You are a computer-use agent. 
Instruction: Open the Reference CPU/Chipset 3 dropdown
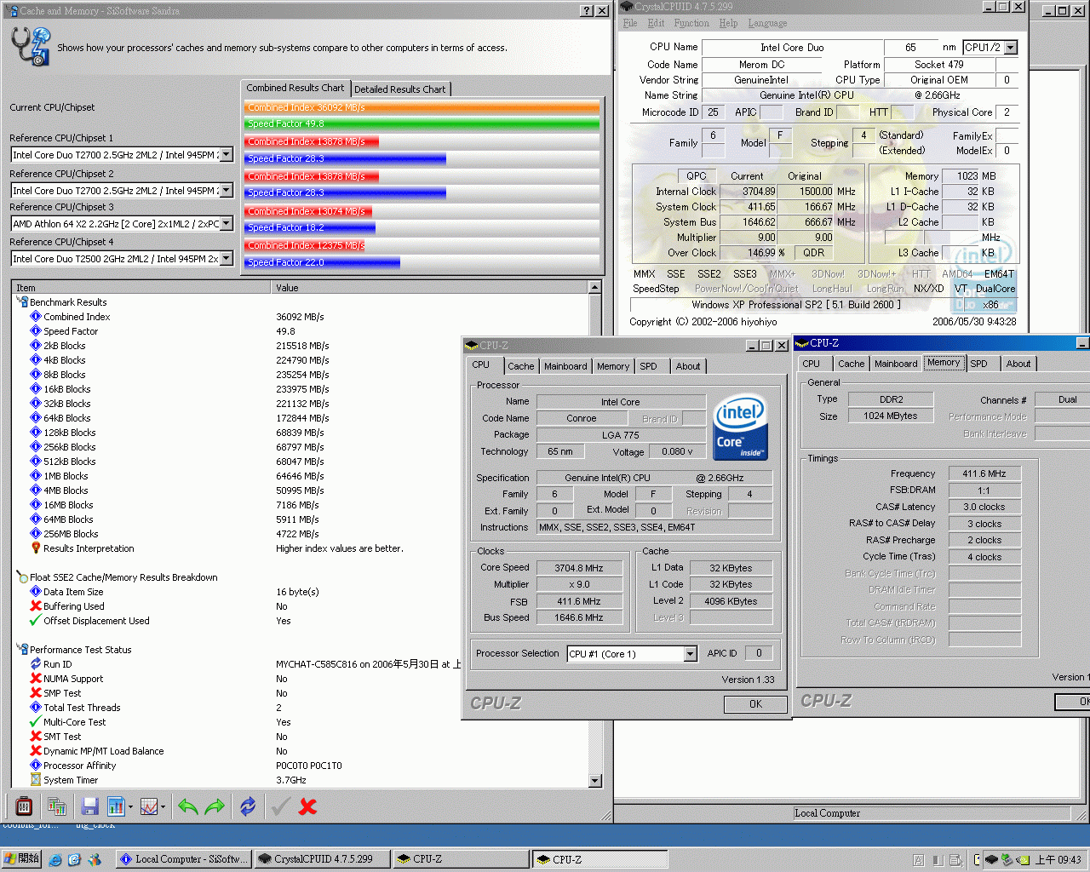click(225, 223)
